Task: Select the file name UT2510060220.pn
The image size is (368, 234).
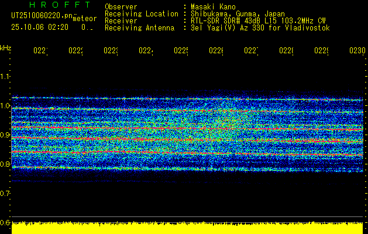Action: tap(42, 16)
